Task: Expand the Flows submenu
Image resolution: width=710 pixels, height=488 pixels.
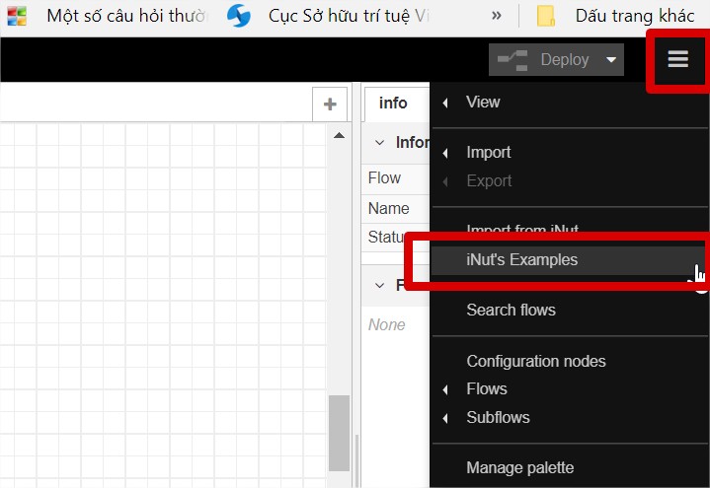Action: coord(569,389)
